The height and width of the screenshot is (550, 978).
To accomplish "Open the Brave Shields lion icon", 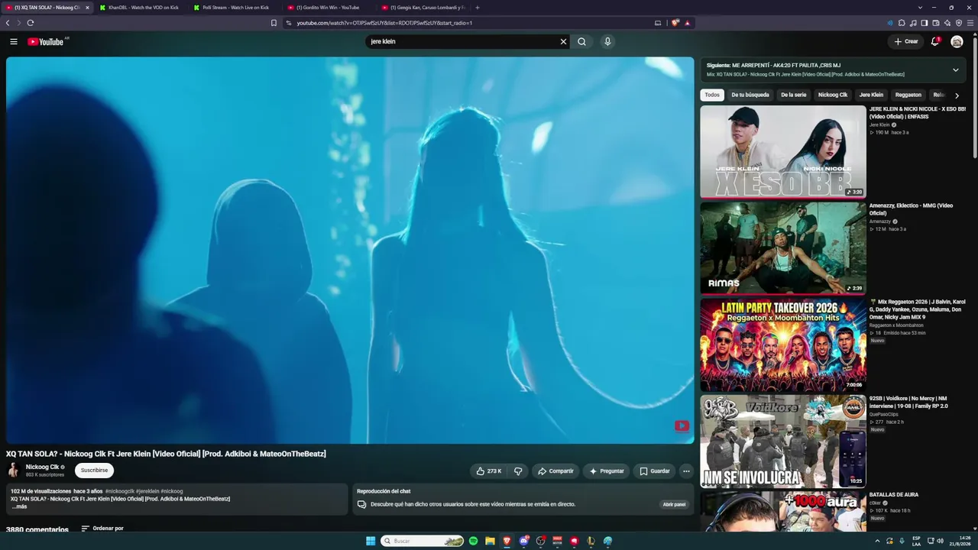I will [675, 23].
